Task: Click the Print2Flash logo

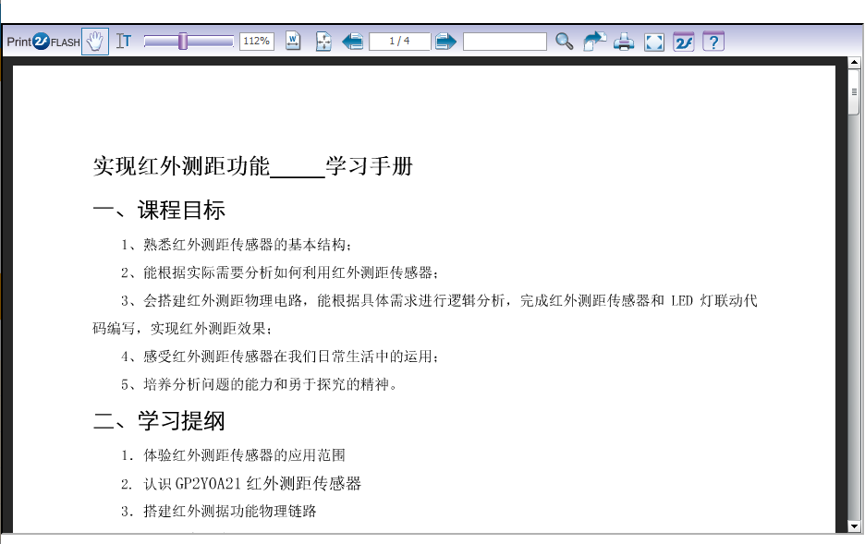Action: 43,42
